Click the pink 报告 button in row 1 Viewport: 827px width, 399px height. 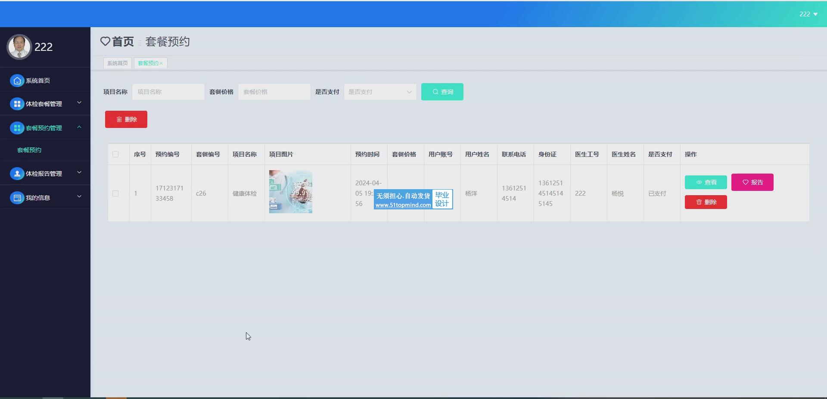point(752,182)
